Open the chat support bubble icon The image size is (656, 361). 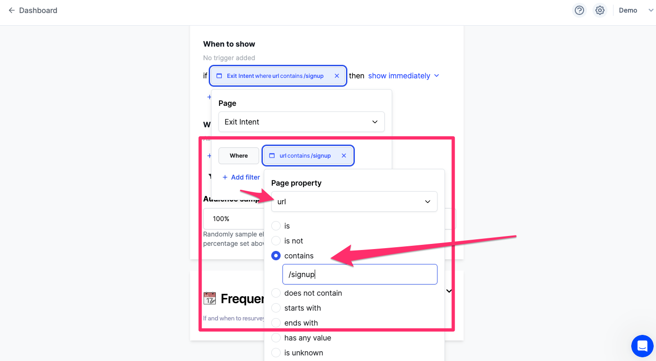coord(642,346)
